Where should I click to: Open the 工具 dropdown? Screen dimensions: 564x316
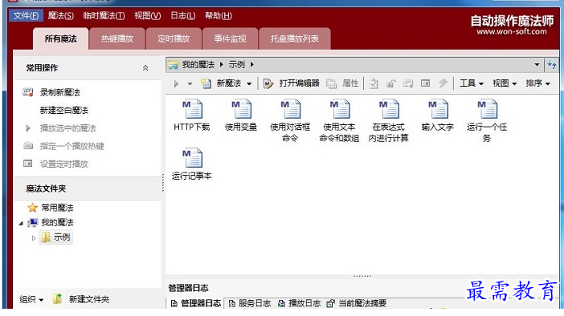coord(471,83)
